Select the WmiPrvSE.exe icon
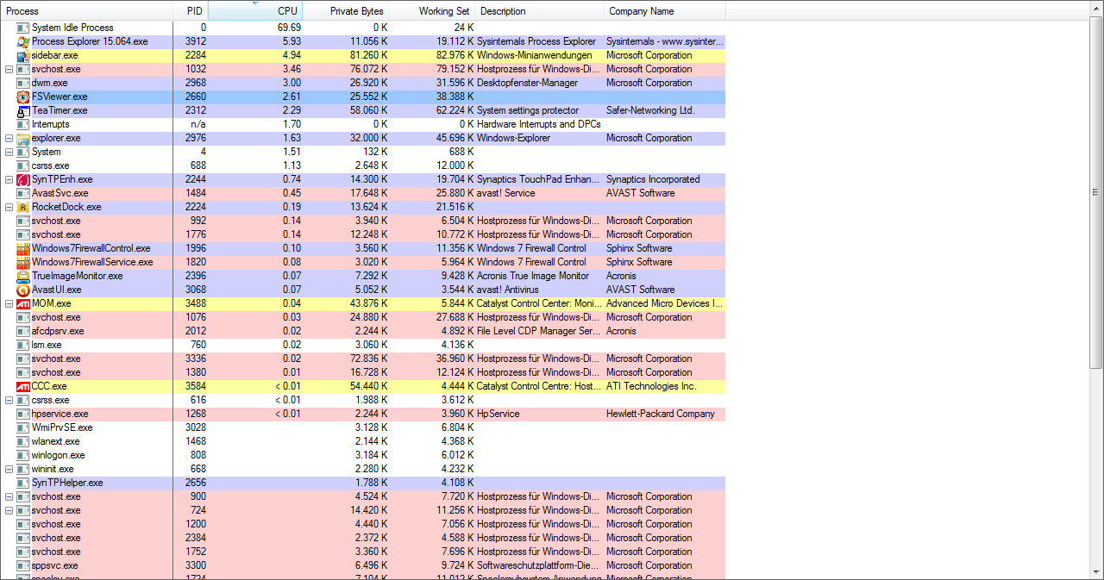 (23, 427)
